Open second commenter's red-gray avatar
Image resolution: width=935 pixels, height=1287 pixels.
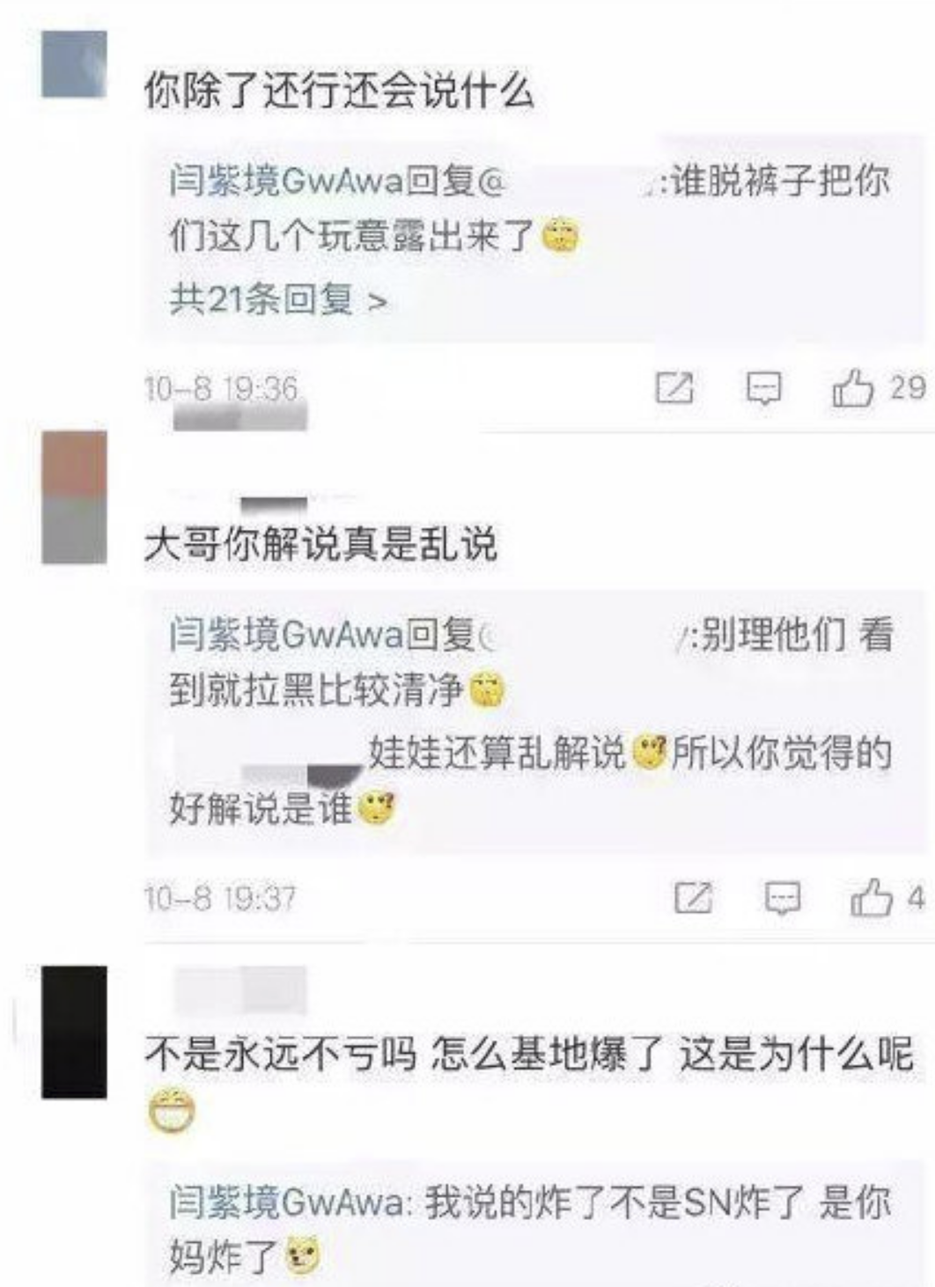coord(75,497)
